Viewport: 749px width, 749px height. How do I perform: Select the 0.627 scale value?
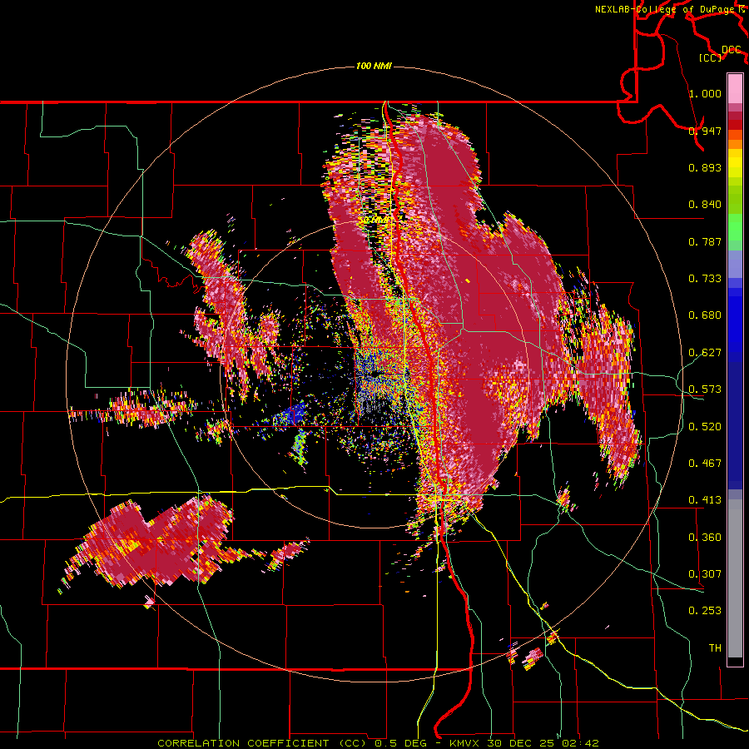pos(705,353)
